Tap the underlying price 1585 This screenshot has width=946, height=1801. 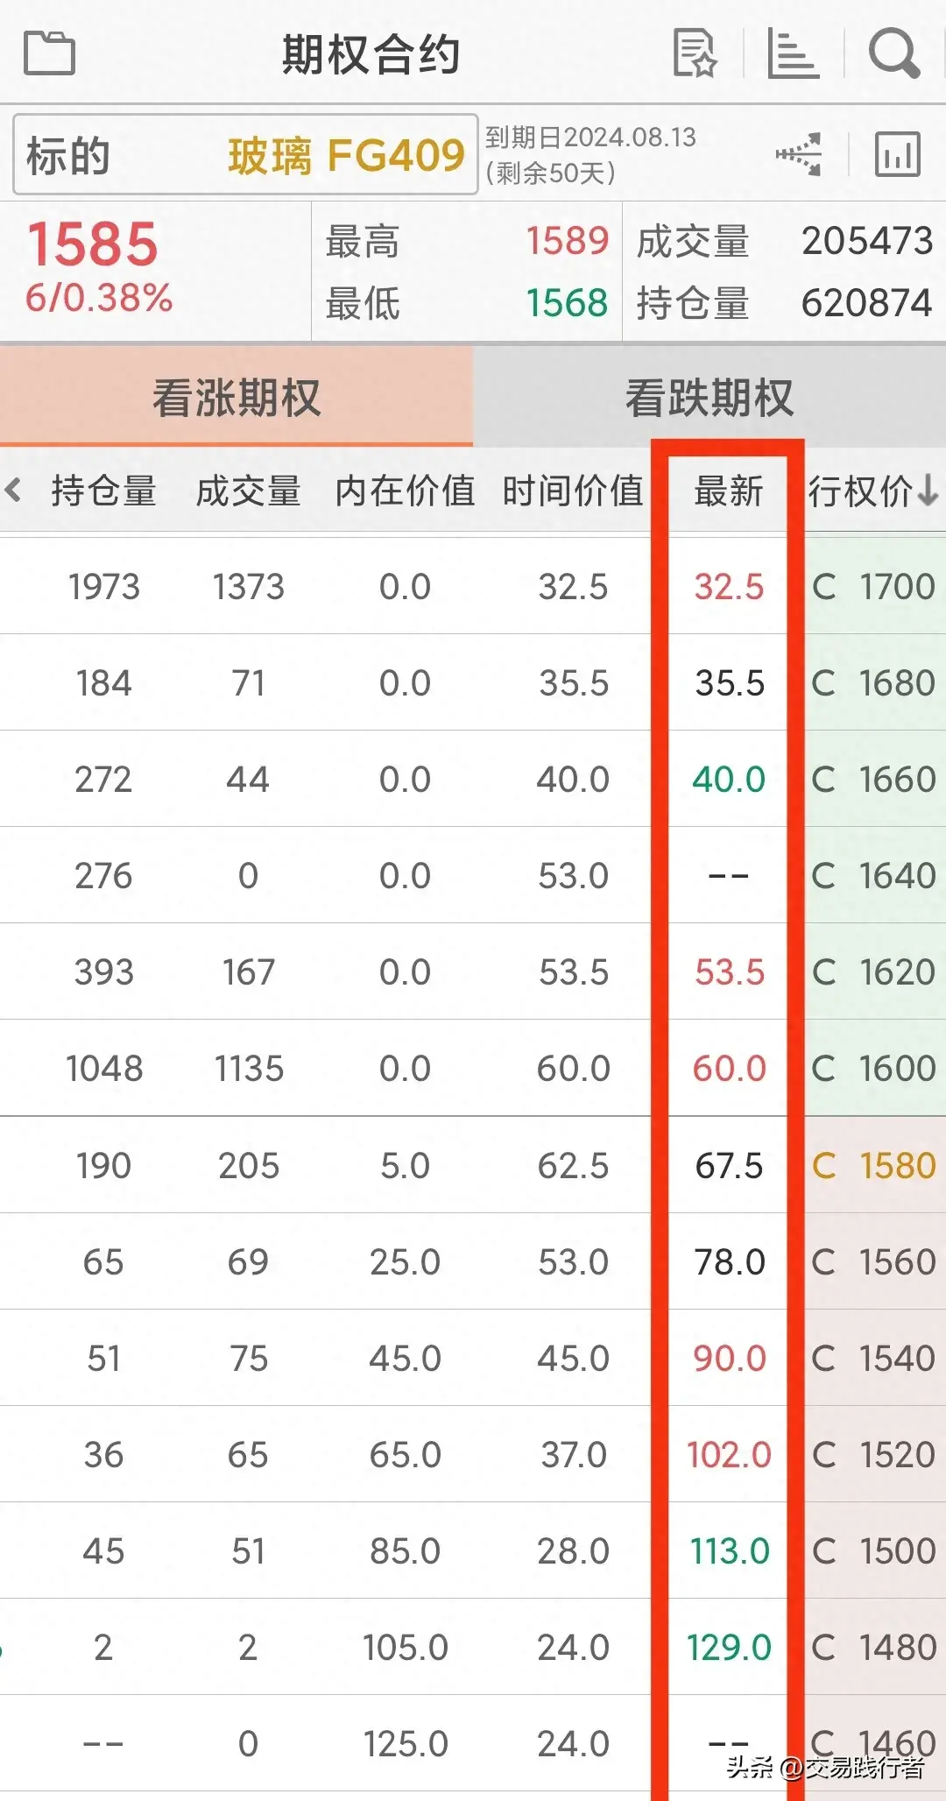tap(93, 244)
